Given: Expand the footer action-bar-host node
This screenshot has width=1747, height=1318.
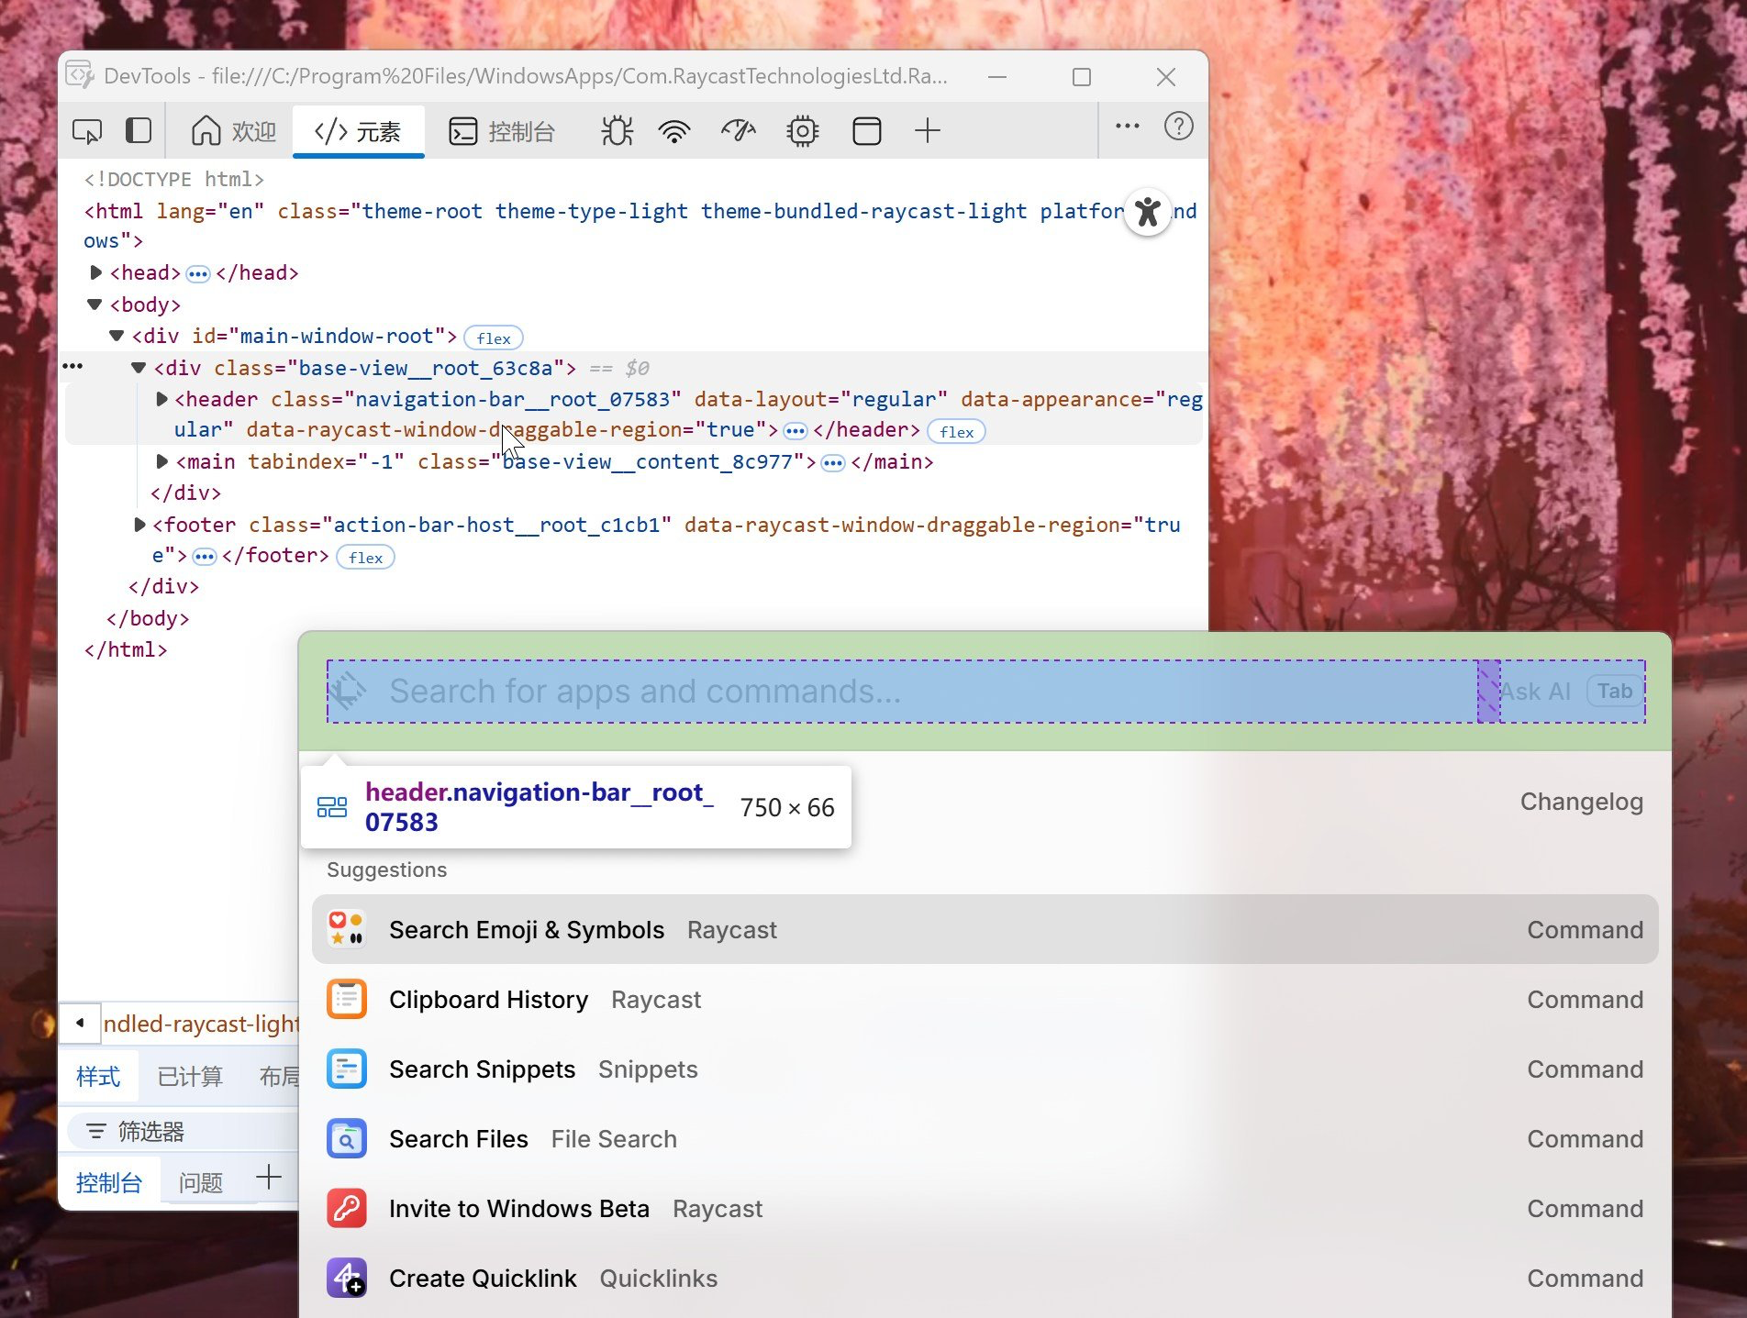Looking at the screenshot, I should tap(139, 525).
